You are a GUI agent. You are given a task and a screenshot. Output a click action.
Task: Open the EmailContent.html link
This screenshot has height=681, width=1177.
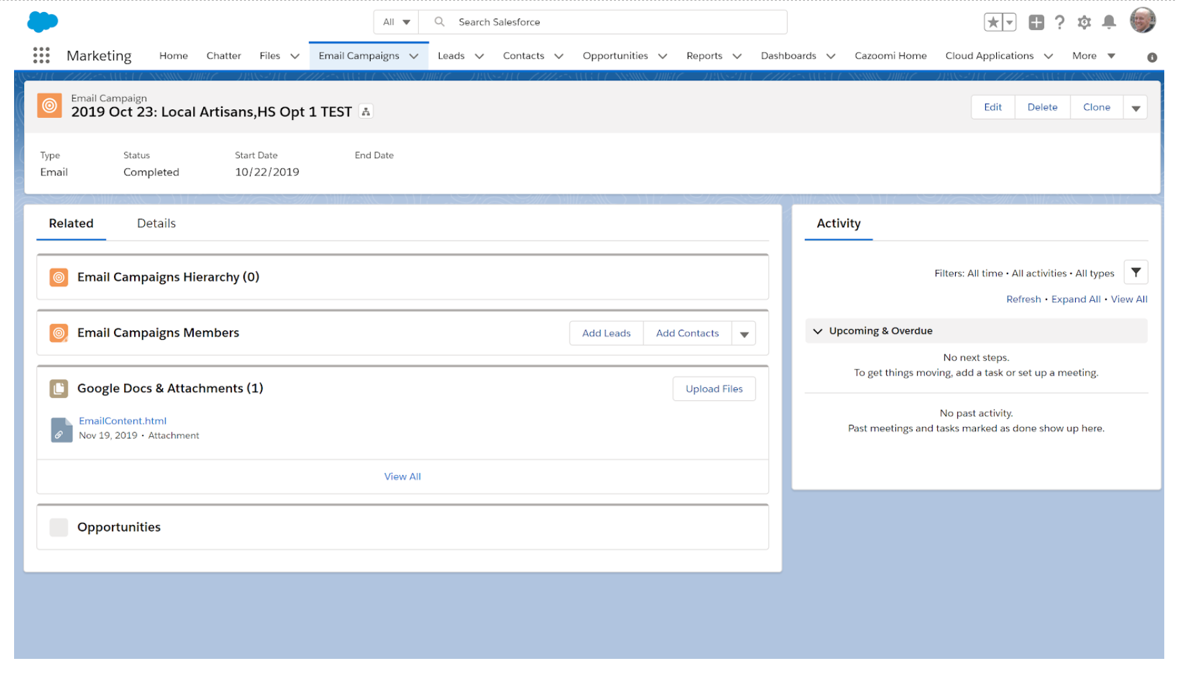click(x=123, y=421)
